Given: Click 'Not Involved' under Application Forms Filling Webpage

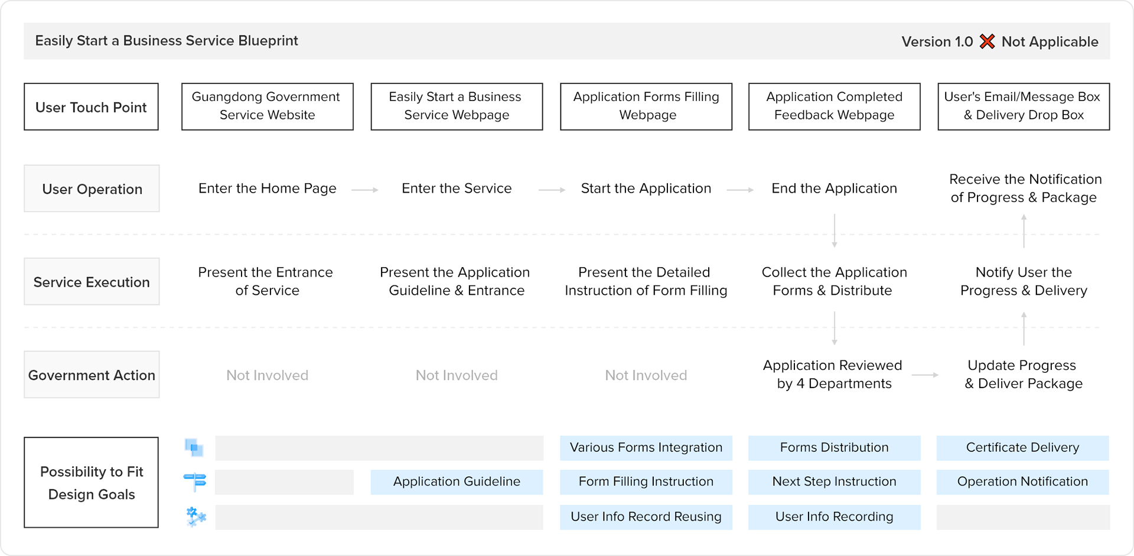Looking at the screenshot, I should (646, 375).
